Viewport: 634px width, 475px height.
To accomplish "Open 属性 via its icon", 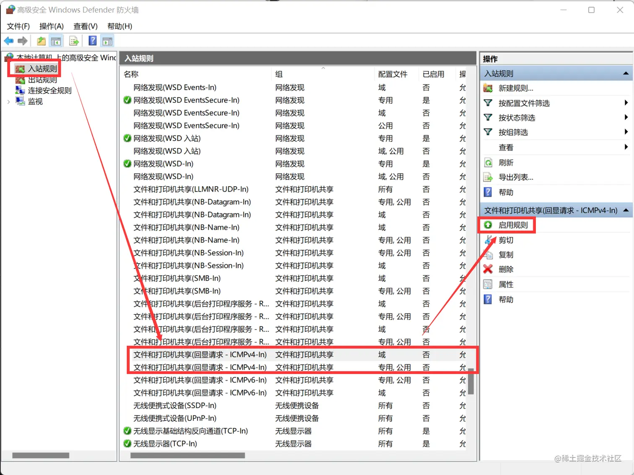I will coord(488,284).
